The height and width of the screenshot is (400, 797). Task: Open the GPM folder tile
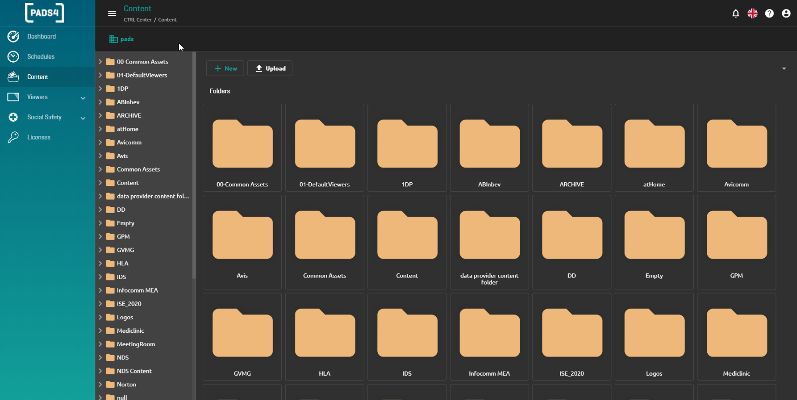737,242
